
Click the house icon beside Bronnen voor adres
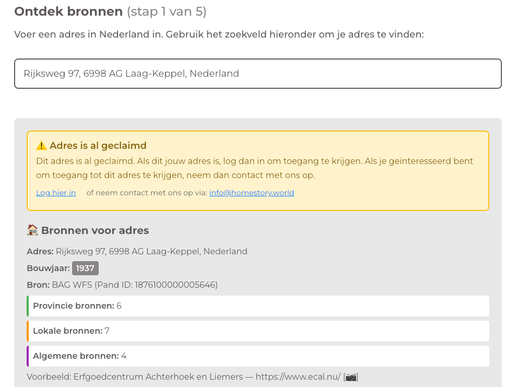[32, 230]
